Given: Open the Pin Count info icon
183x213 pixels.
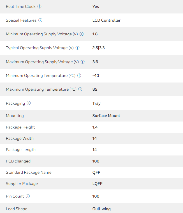Looking at the screenshot, I should [x=28, y=196].
